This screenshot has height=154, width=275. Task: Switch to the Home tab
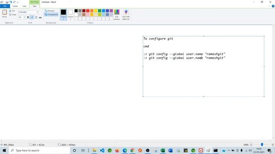pyautogui.click(x=15, y=6)
